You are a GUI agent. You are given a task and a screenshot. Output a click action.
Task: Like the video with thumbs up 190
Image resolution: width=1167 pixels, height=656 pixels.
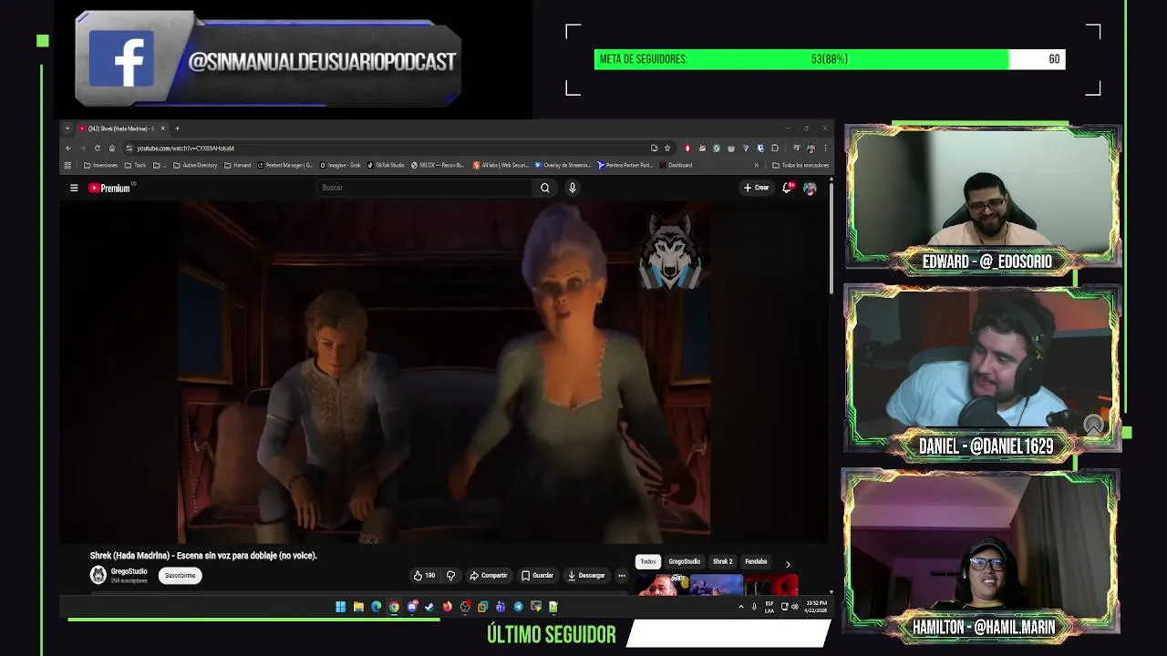[424, 576]
